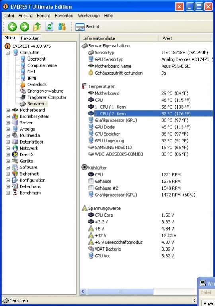
Task: Open the users icon in toolbar
Action: pos(62,27)
